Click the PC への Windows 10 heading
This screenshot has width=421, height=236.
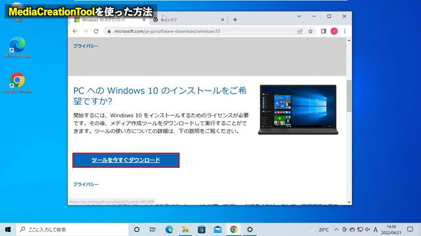tap(160, 96)
